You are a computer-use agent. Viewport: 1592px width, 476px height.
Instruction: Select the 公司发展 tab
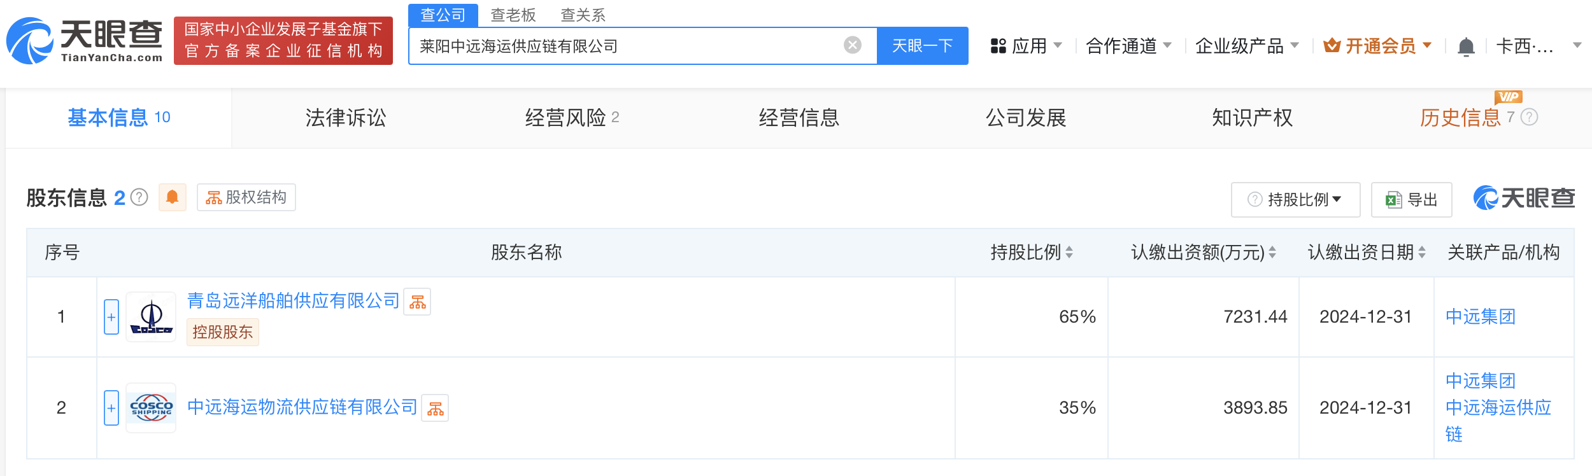[1026, 118]
